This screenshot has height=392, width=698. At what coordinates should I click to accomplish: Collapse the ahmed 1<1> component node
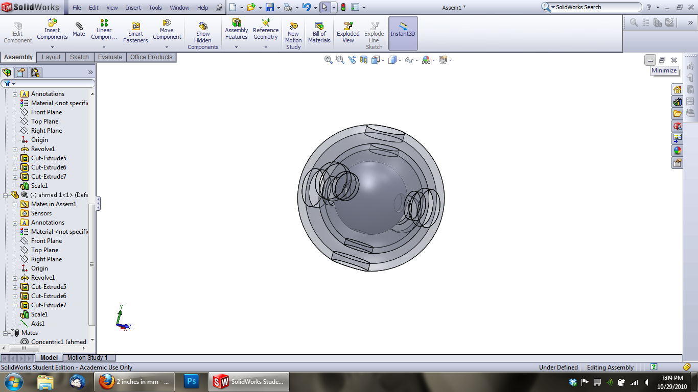(x=6, y=195)
